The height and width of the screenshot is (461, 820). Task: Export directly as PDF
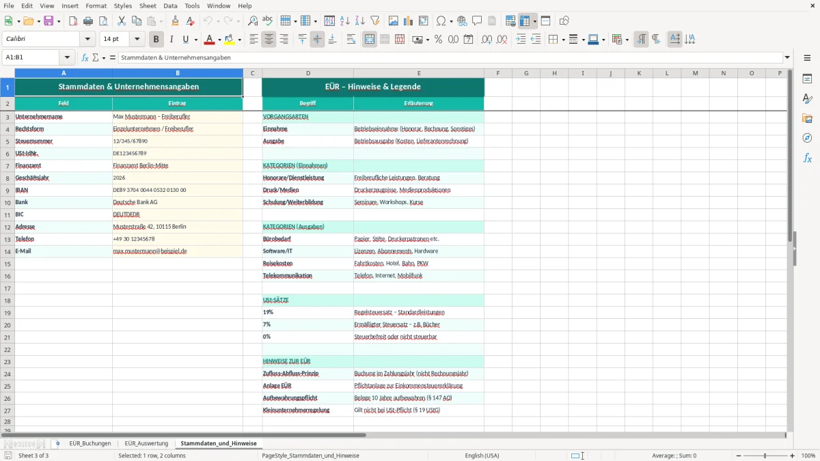coord(73,21)
